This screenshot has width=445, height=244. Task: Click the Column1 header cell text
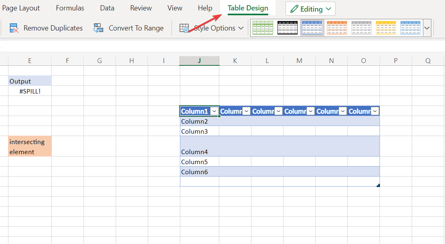(195, 111)
